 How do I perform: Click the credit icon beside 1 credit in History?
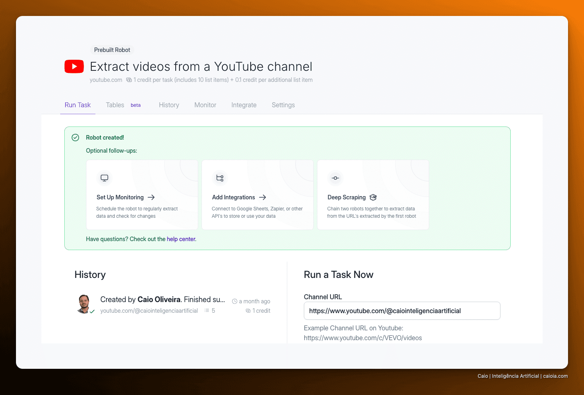coord(248,311)
